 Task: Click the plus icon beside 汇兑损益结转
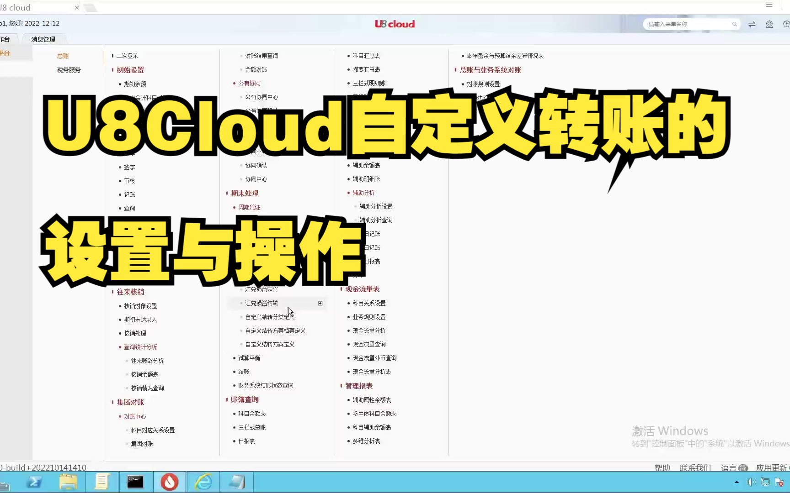click(320, 303)
